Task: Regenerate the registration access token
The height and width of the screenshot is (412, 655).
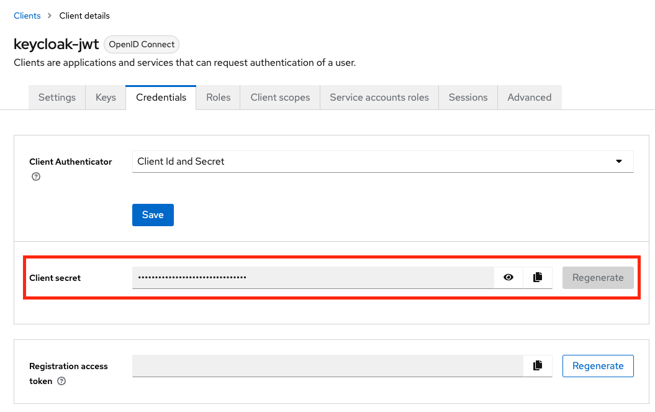Action: tap(597, 366)
